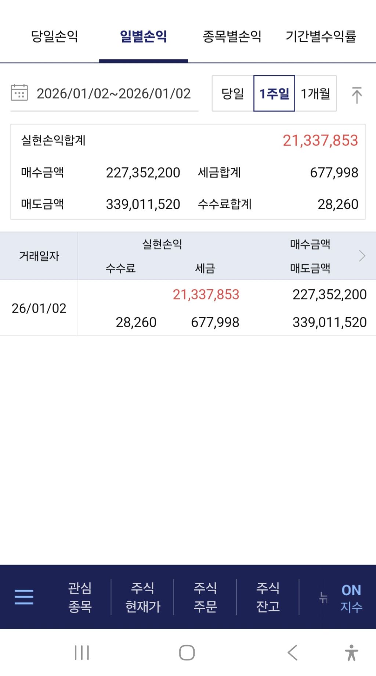Select the 당일 period option

233,94
